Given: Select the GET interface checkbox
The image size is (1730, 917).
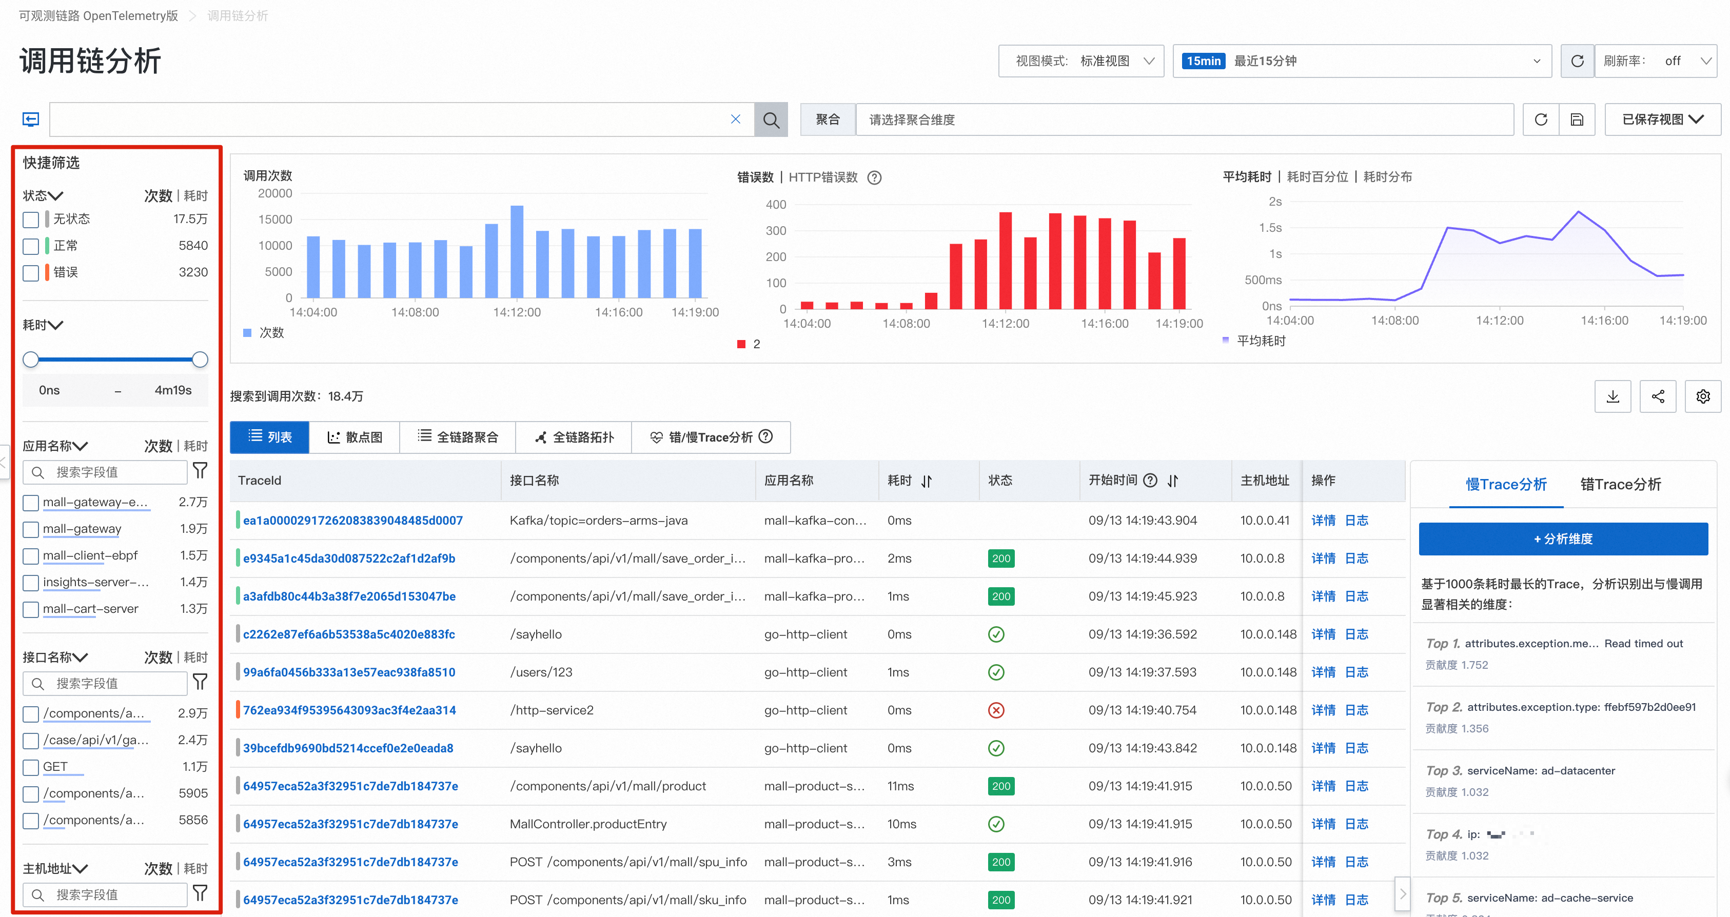Looking at the screenshot, I should click(30, 767).
